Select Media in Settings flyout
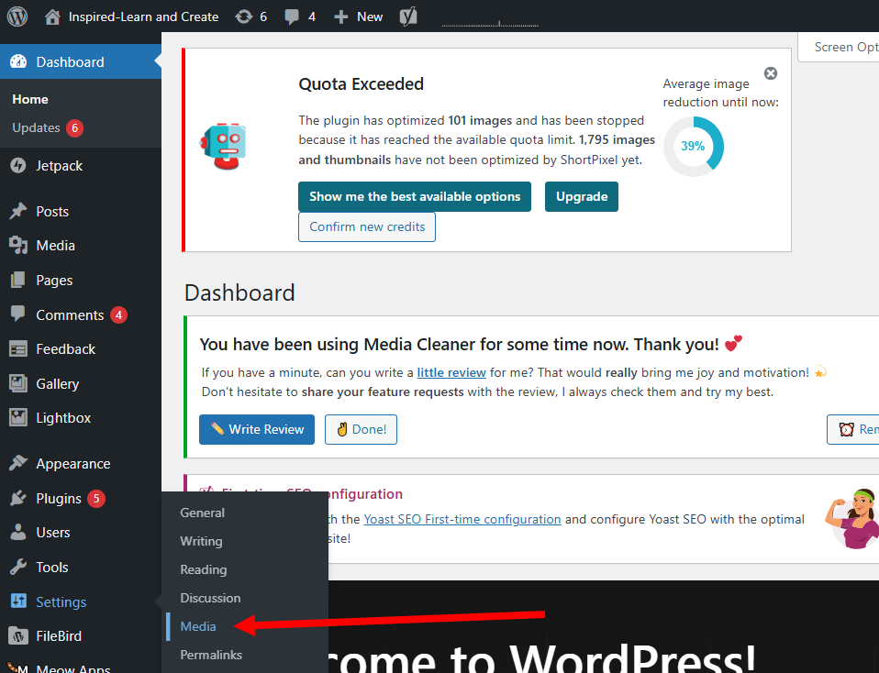 (x=198, y=626)
